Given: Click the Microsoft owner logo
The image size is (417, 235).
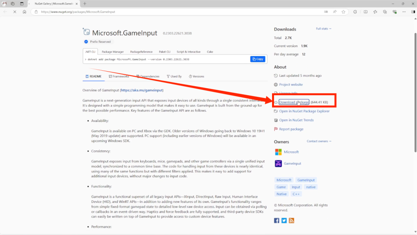Looking at the screenshot, I should pos(278,152).
